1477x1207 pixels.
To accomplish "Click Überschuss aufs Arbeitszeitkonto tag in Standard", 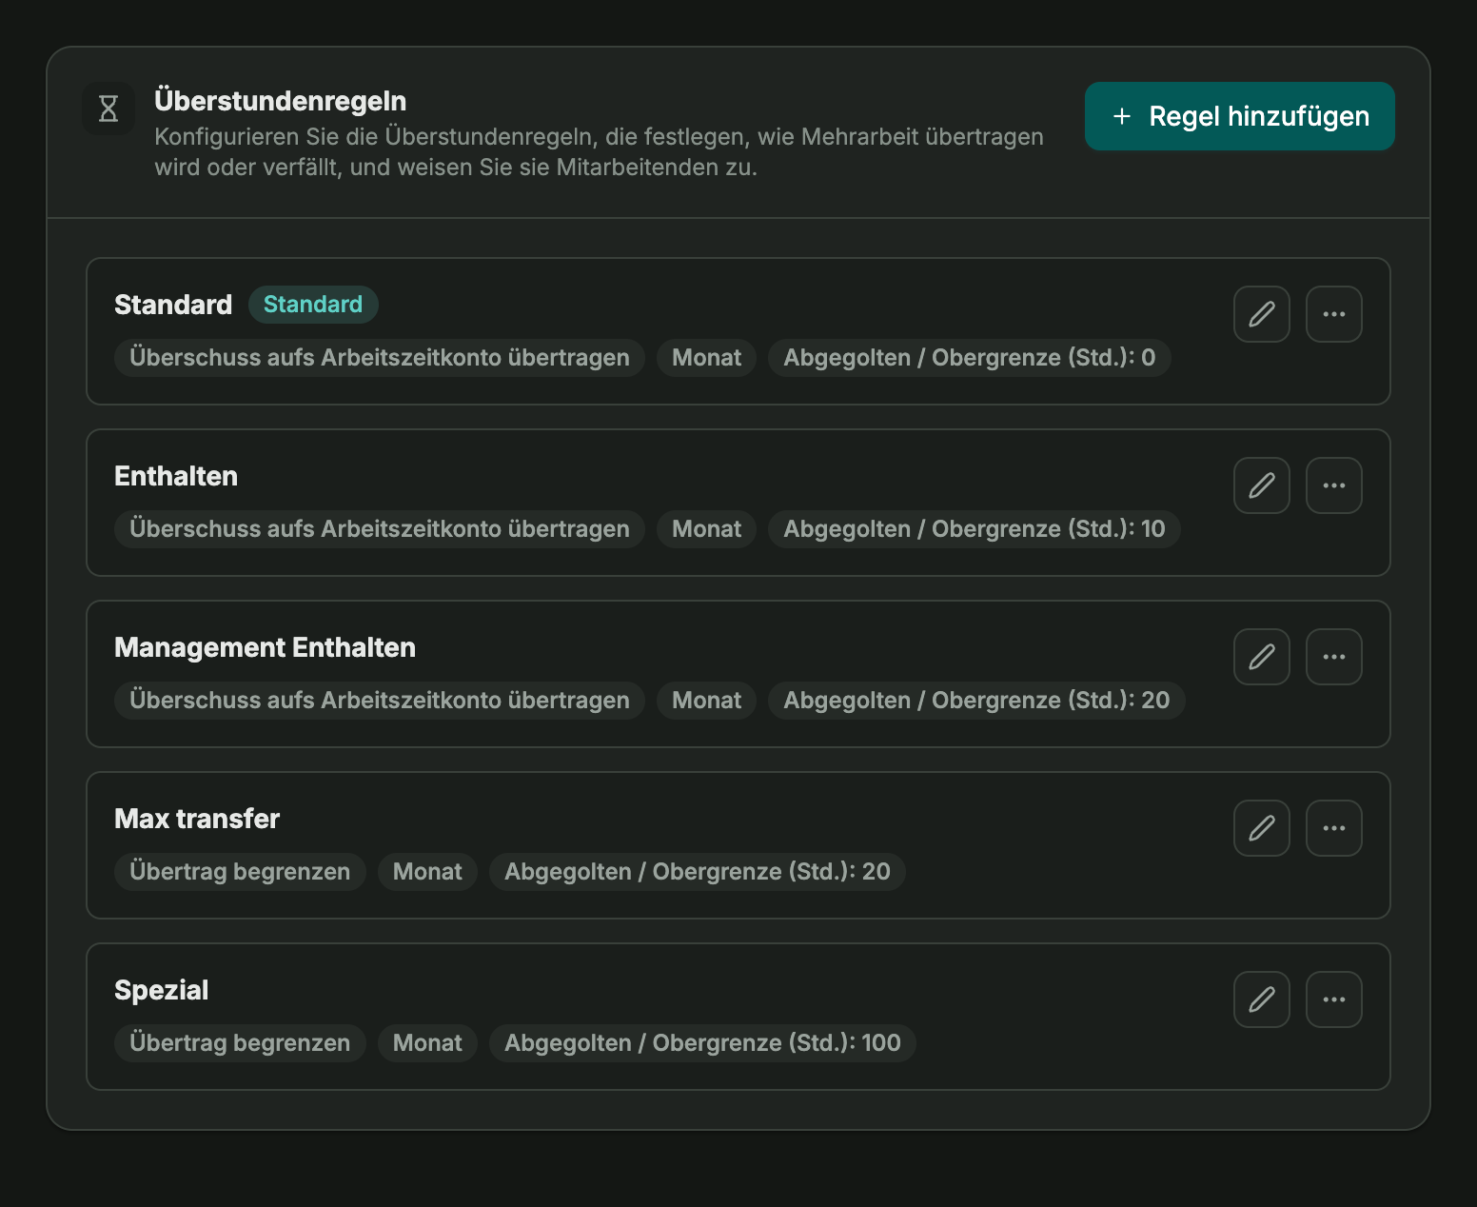I will click(x=380, y=358).
